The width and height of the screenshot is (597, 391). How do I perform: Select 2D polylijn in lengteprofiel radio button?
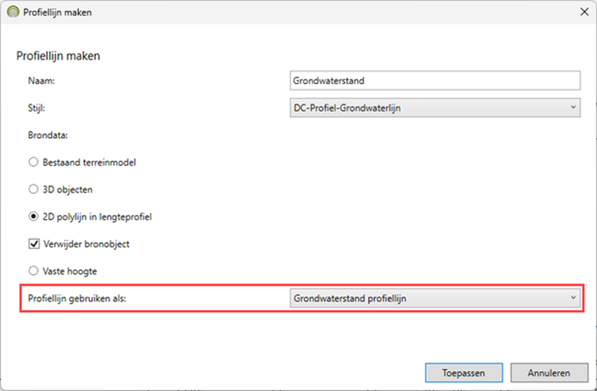click(x=34, y=217)
